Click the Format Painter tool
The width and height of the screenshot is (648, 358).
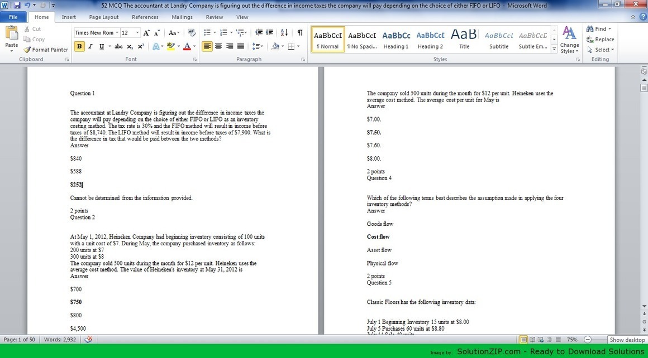(46, 50)
